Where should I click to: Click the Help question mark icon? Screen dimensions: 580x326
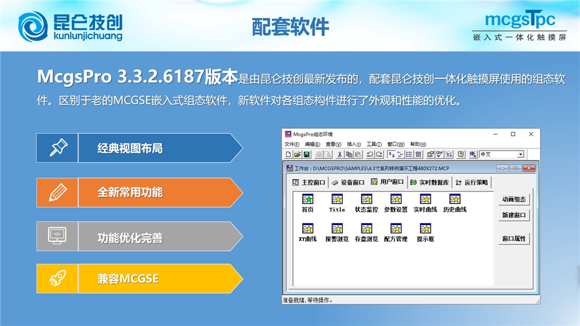pos(461,154)
